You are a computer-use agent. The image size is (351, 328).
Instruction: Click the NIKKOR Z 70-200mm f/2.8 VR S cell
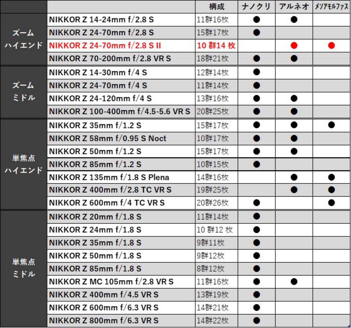coord(121,58)
